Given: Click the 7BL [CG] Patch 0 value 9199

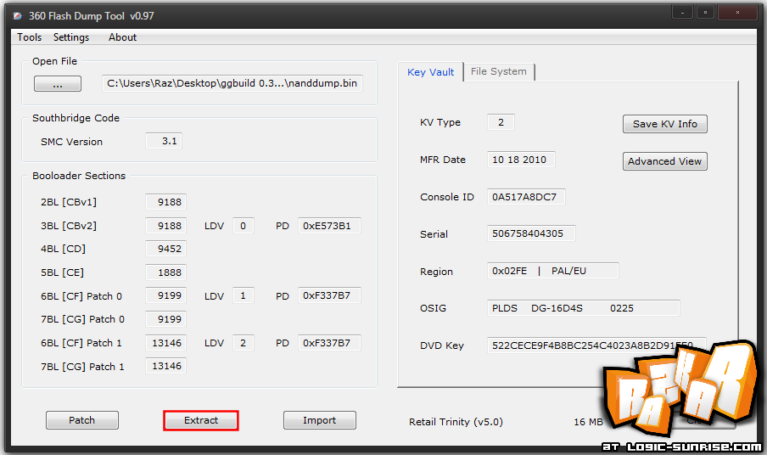Looking at the screenshot, I should coord(165,319).
